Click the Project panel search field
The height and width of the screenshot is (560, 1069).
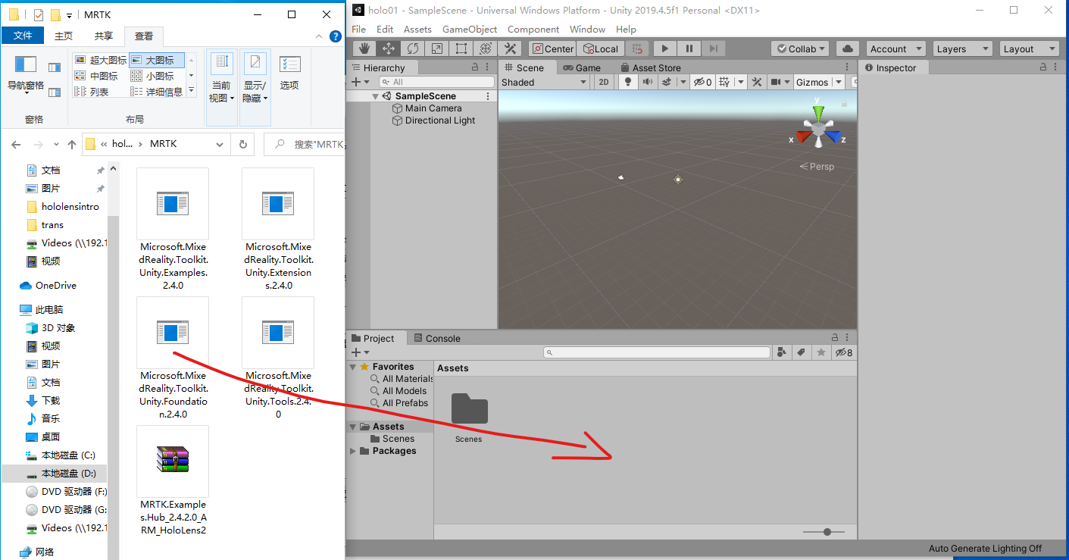(657, 352)
